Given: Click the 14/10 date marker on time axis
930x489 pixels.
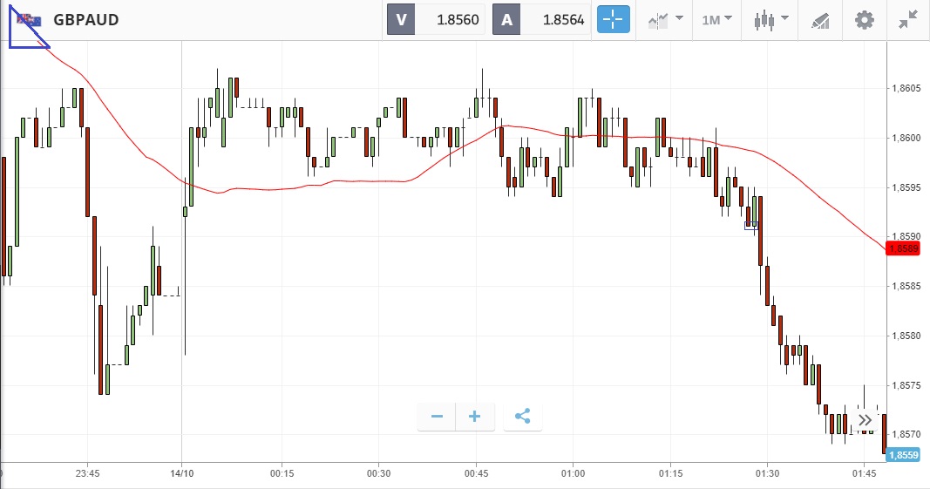Looking at the screenshot, I should [181, 474].
